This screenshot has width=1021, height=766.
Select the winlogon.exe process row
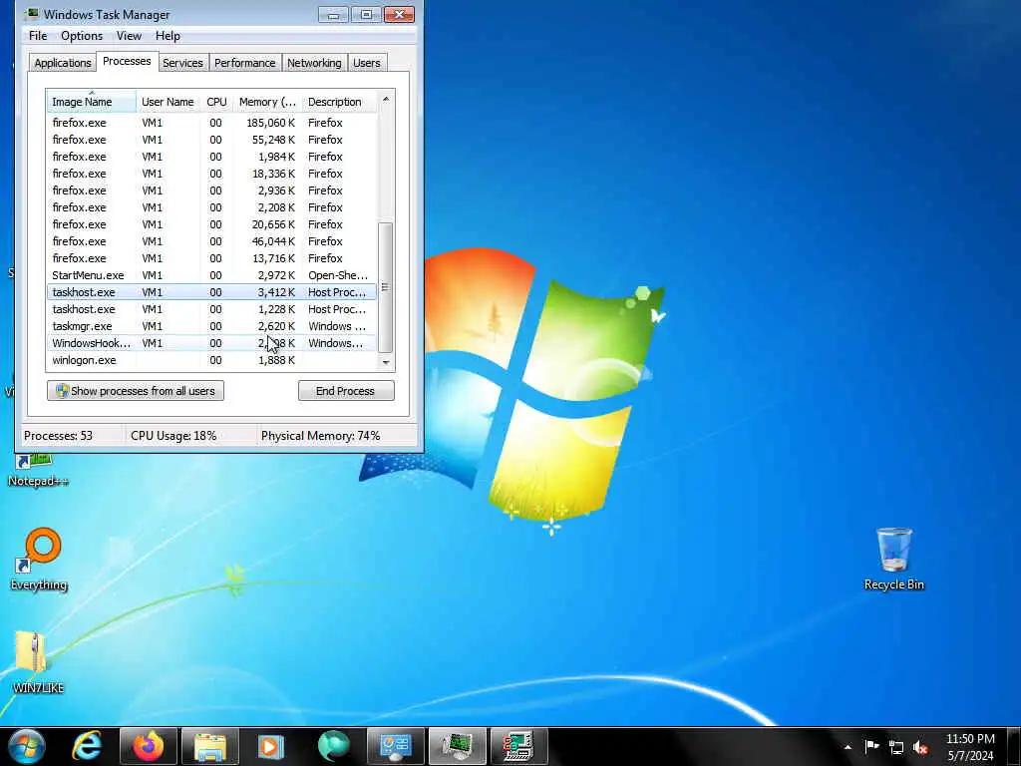click(x=212, y=359)
